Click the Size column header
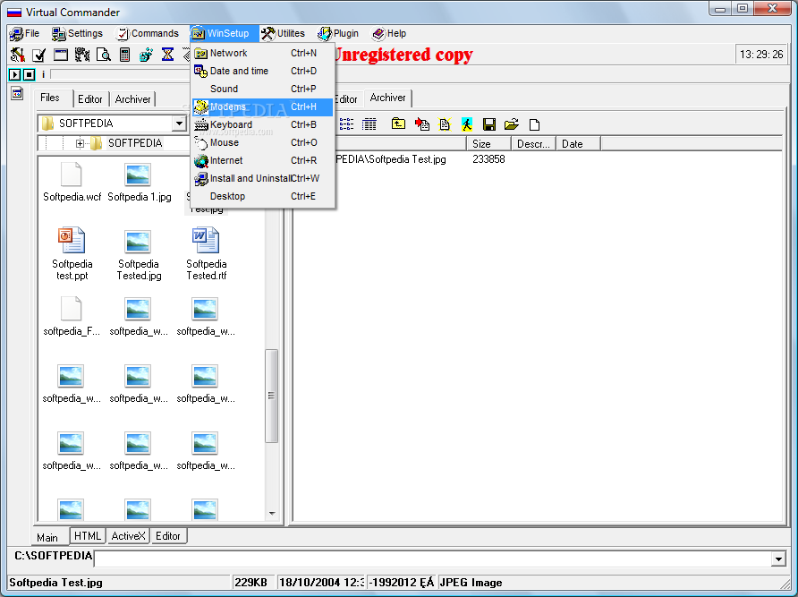 click(488, 143)
